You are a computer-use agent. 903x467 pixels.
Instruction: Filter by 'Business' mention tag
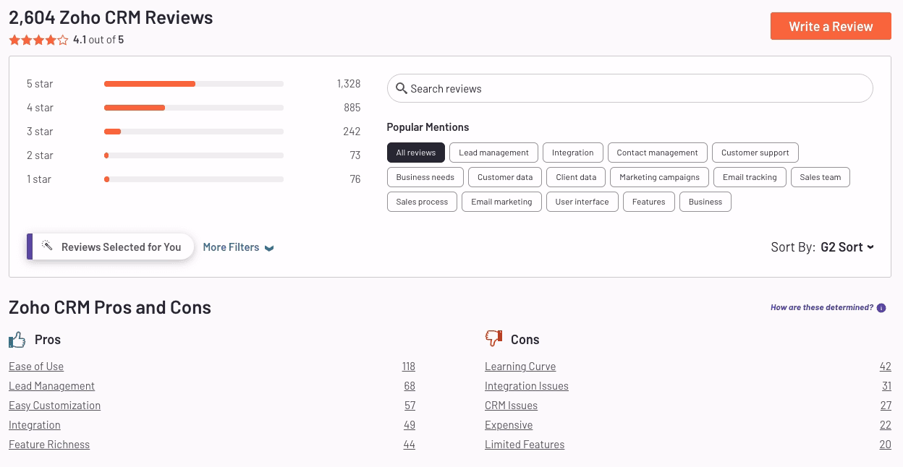[705, 202]
